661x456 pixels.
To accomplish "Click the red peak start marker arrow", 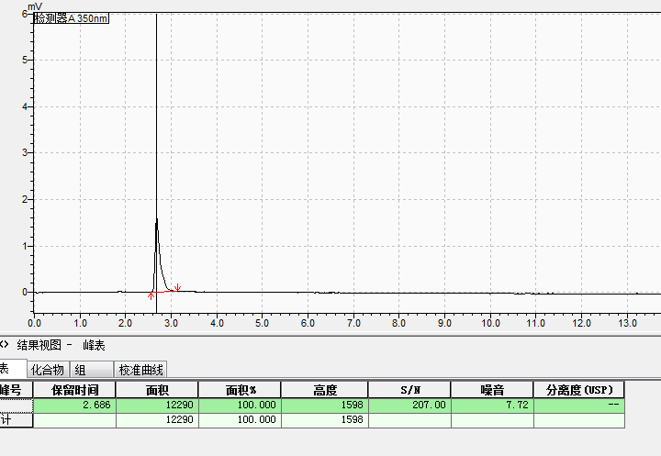I will pos(151,295).
